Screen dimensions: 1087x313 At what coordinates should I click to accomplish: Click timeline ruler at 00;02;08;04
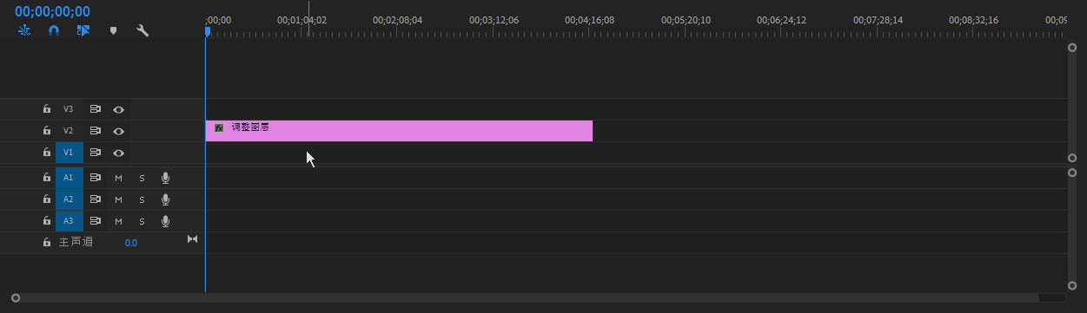point(397,19)
